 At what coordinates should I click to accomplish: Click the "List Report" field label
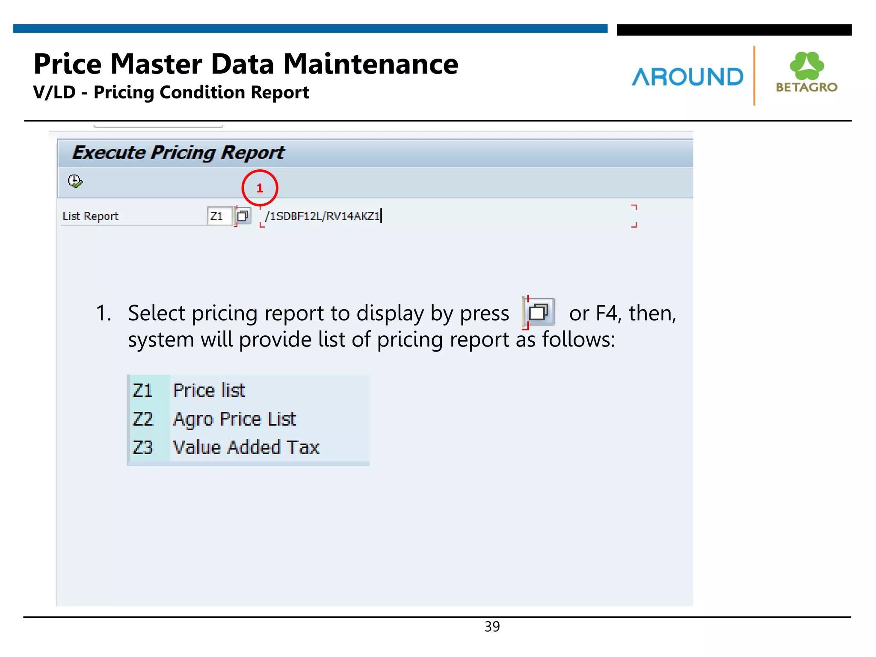(x=91, y=216)
